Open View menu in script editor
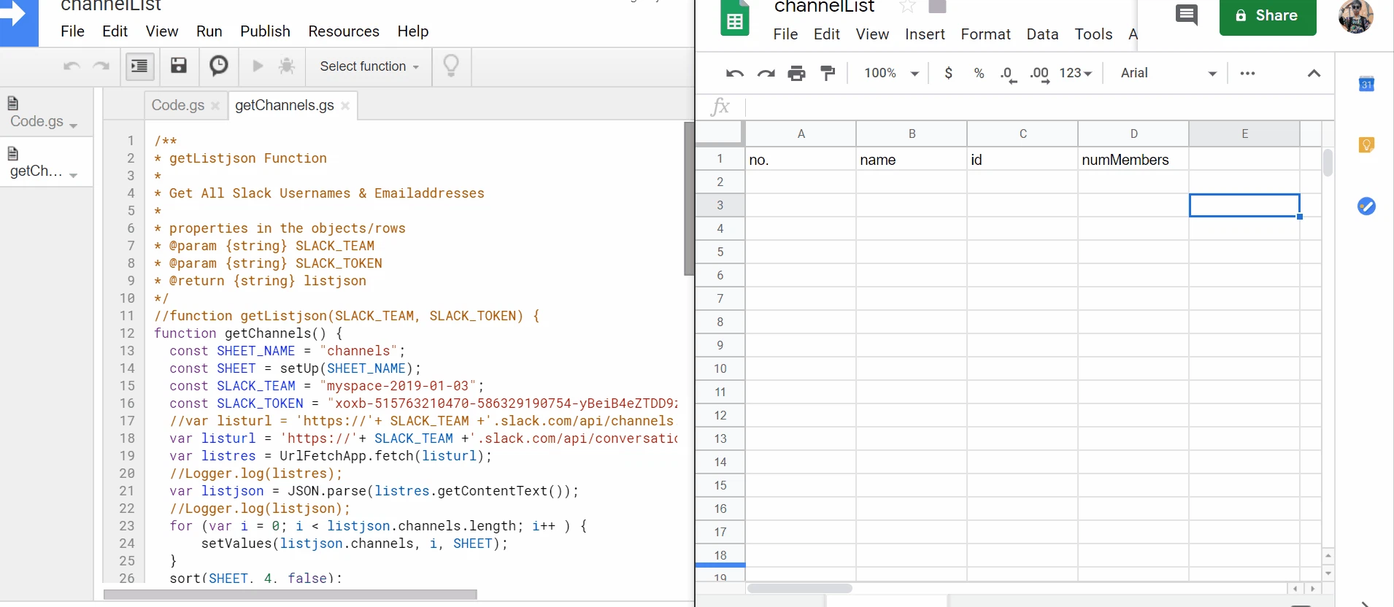 tap(162, 31)
